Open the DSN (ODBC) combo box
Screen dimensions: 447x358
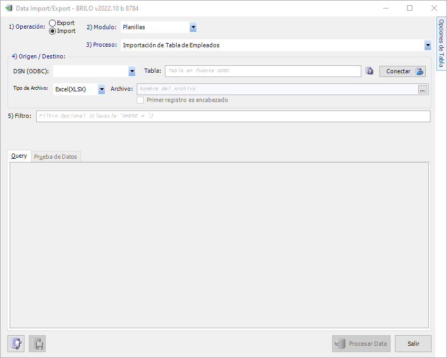click(131, 71)
